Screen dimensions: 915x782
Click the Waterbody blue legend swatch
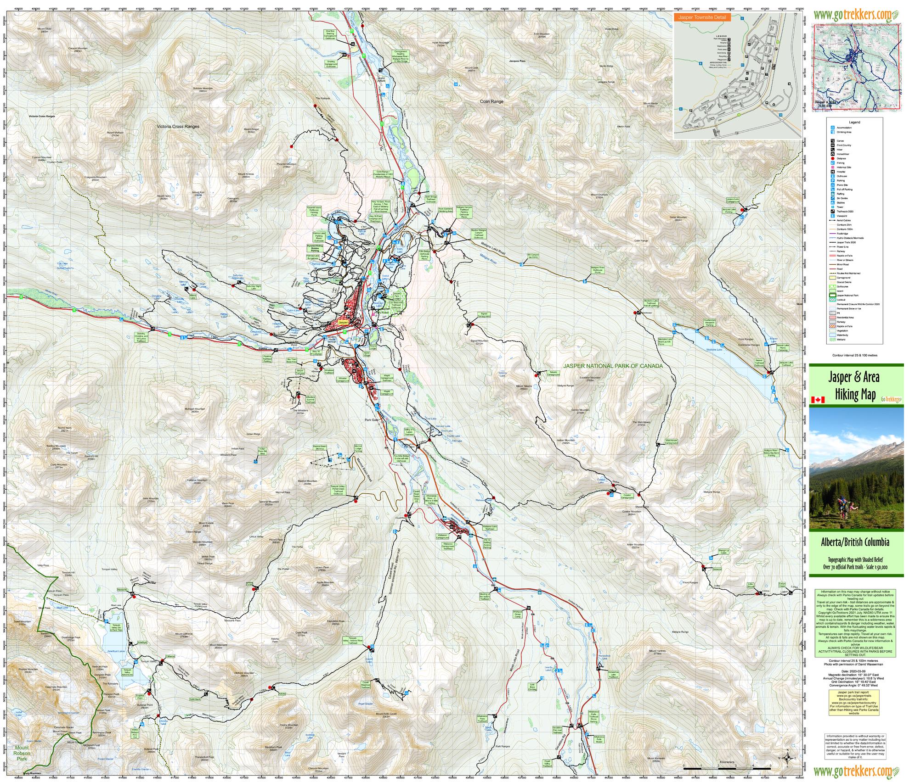(832, 335)
